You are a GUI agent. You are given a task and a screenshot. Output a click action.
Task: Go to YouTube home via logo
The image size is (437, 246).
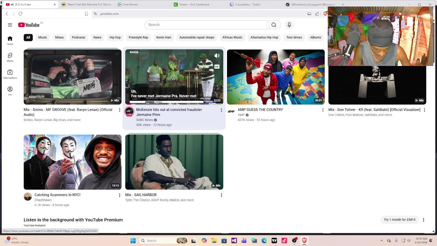point(29,25)
